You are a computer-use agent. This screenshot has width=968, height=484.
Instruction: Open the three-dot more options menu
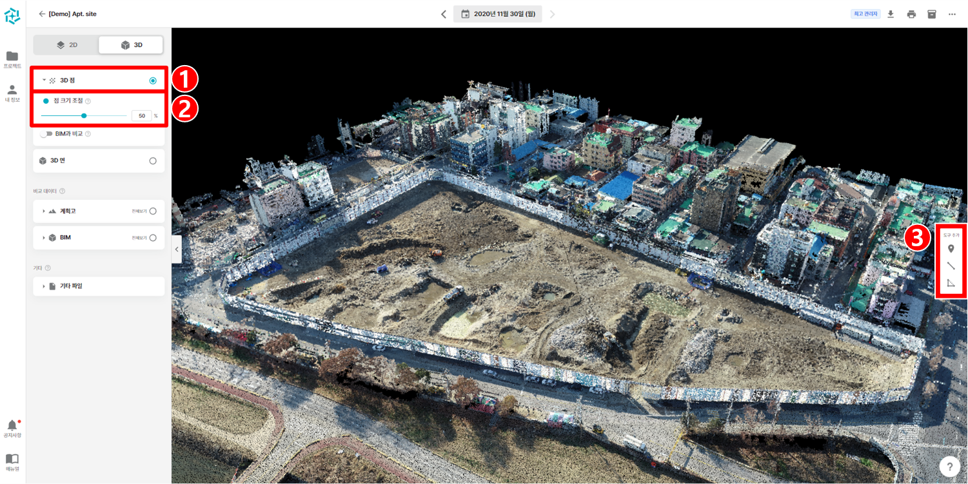tap(952, 13)
